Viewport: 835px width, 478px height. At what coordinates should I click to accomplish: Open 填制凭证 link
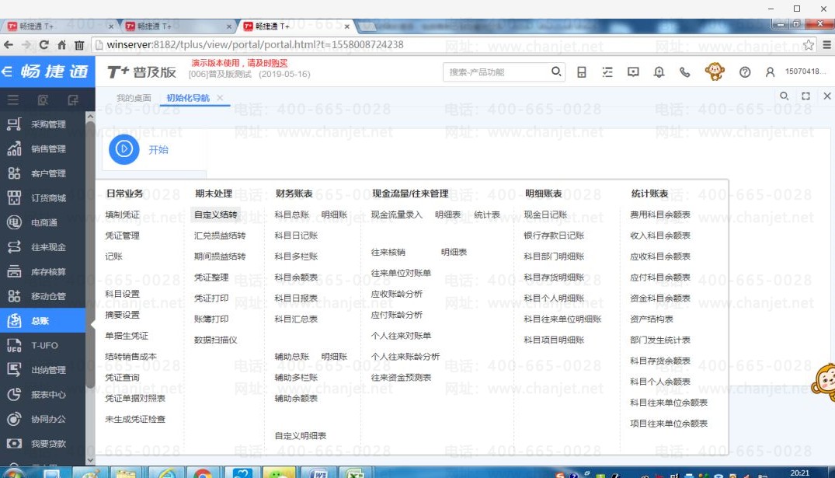(123, 215)
